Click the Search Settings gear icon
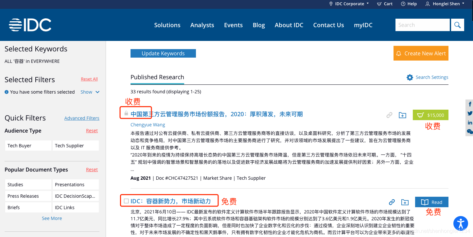 (410, 77)
